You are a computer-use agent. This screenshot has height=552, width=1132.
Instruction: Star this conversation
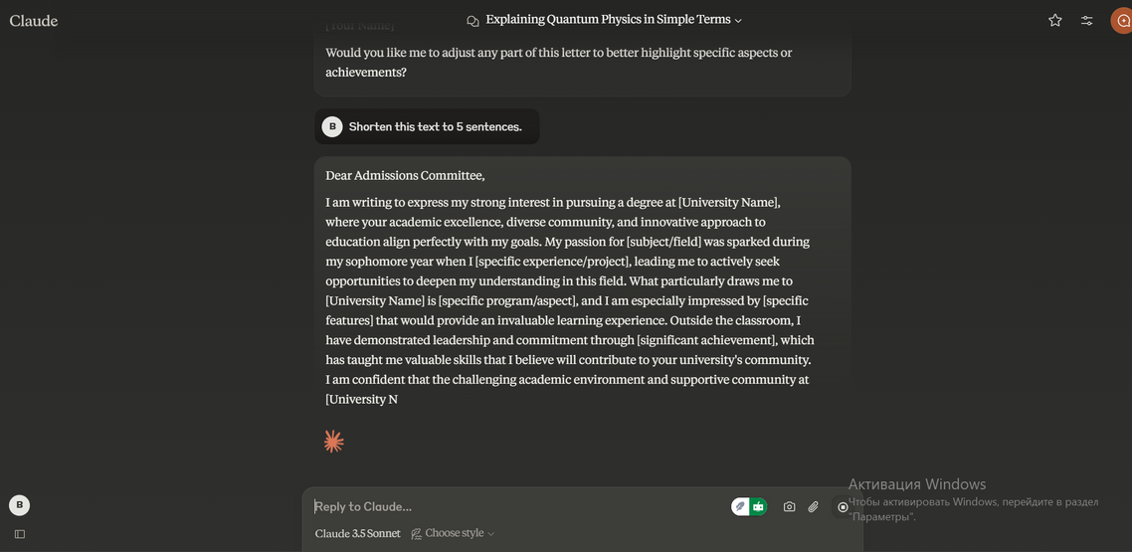pos(1055,20)
